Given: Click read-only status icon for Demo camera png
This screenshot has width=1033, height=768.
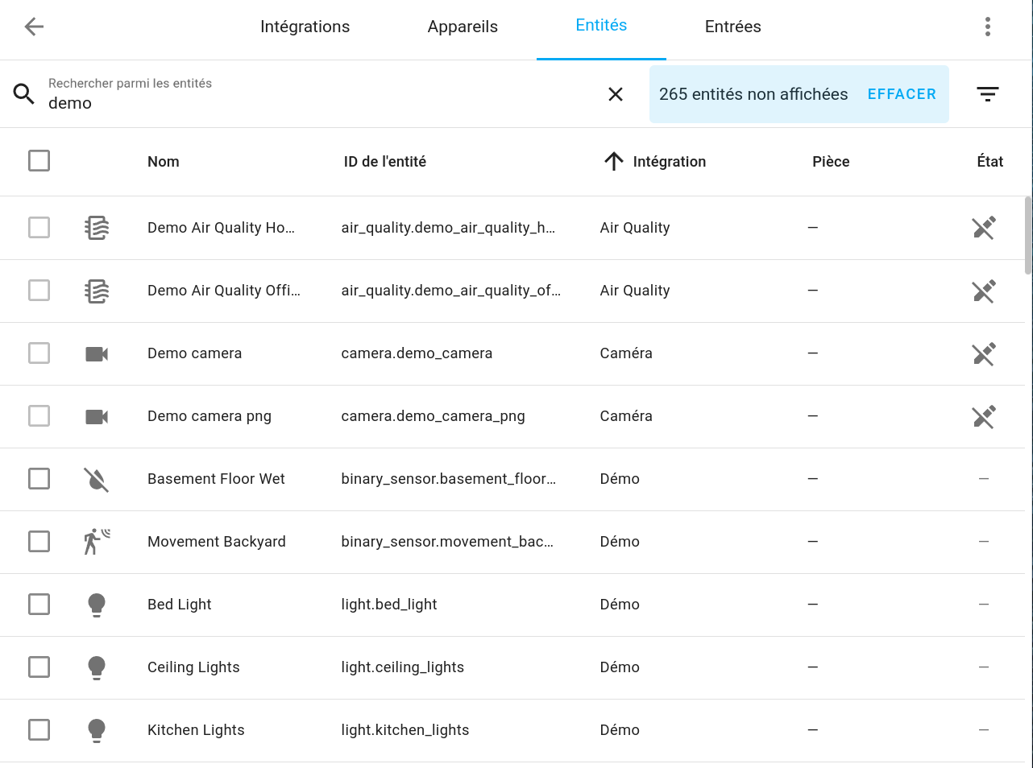Looking at the screenshot, I should tap(983, 416).
